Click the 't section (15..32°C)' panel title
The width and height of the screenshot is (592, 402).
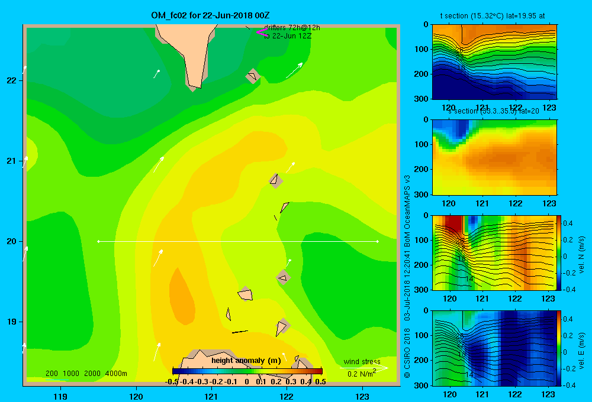pos(493,16)
